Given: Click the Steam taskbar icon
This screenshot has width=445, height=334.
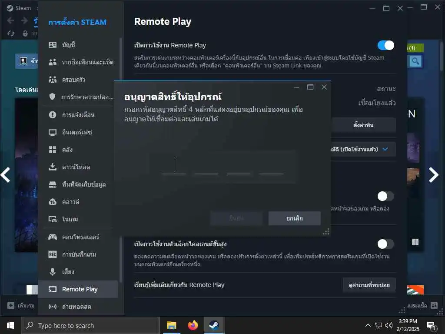Looking at the screenshot, I should tap(214, 325).
